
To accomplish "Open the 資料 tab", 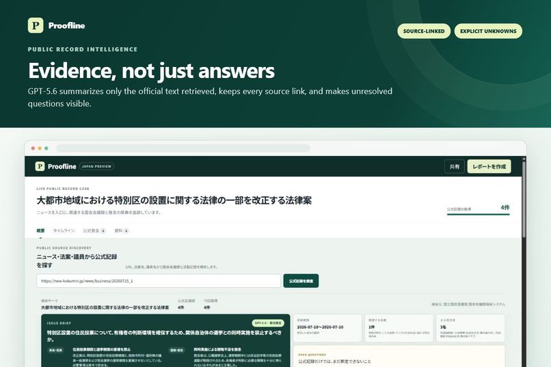I will (121, 231).
